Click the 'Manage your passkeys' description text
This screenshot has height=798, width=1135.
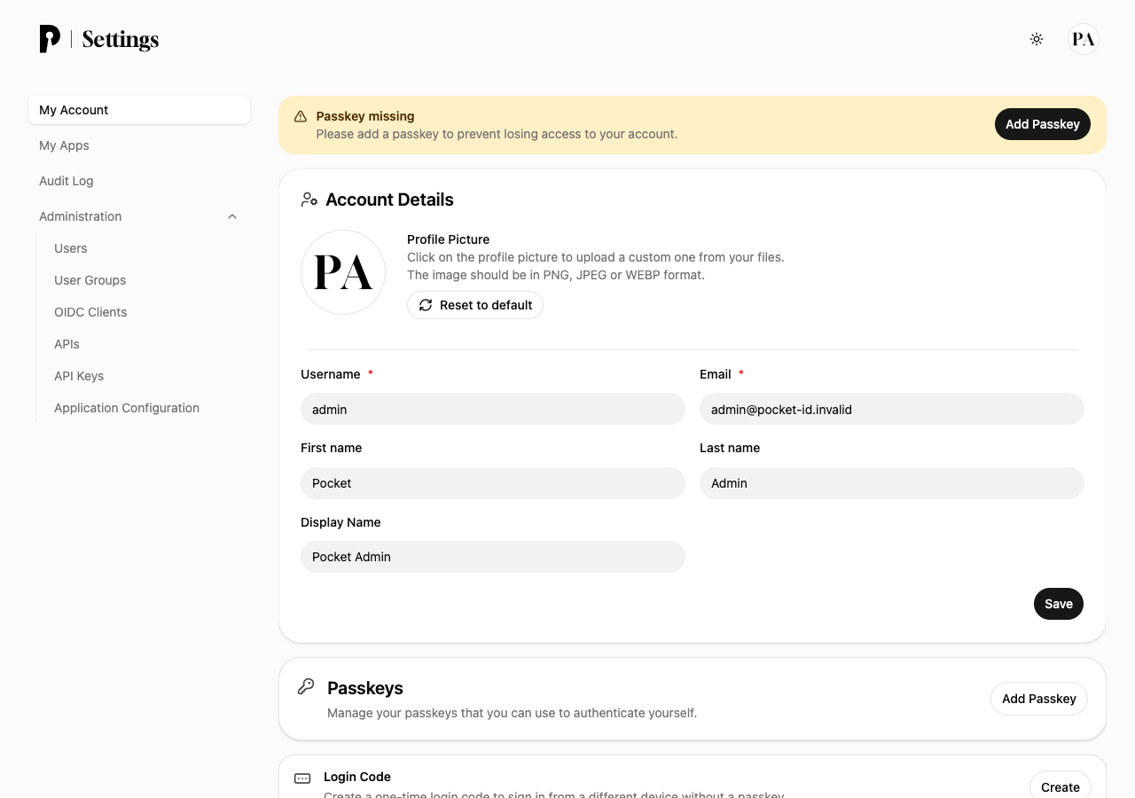click(512, 713)
